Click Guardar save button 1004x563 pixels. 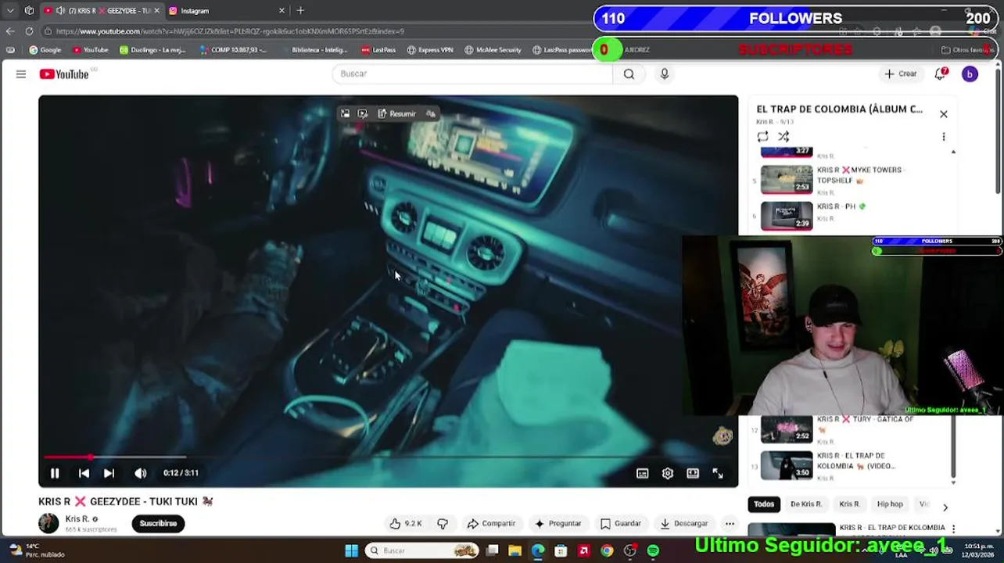pos(621,523)
